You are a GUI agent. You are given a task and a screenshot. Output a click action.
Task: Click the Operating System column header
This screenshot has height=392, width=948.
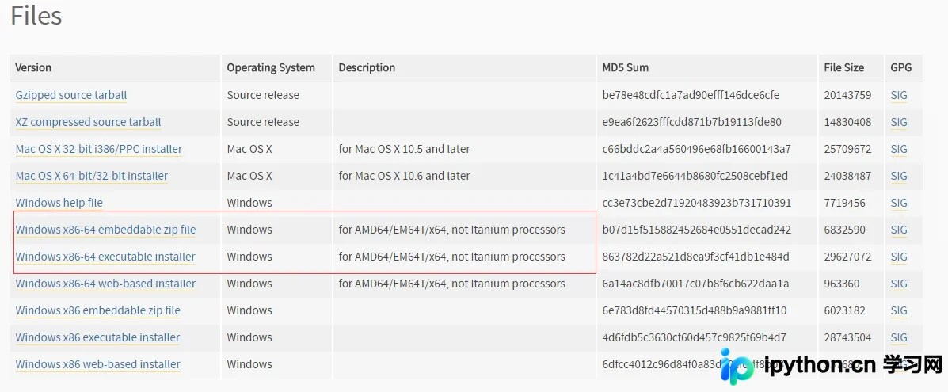(x=271, y=68)
